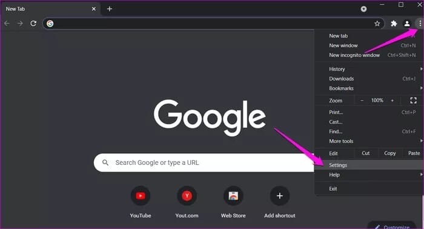The image size is (424, 229).
Task: Open Settings from the menu
Action: click(369, 165)
